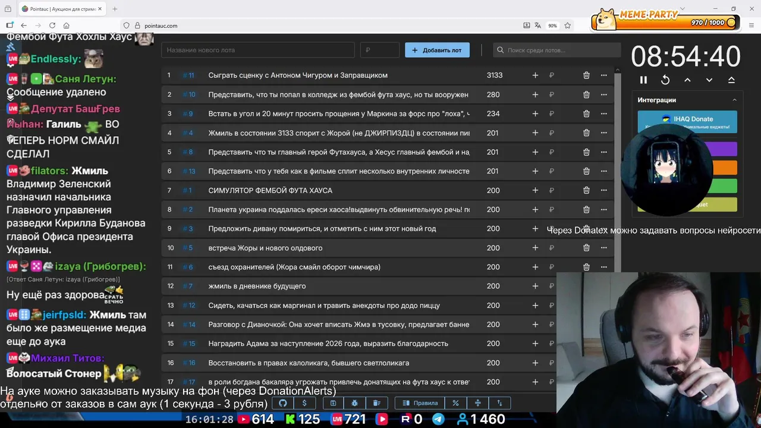
Task: Open the IHAQ Donate integration banner
Action: point(687,122)
